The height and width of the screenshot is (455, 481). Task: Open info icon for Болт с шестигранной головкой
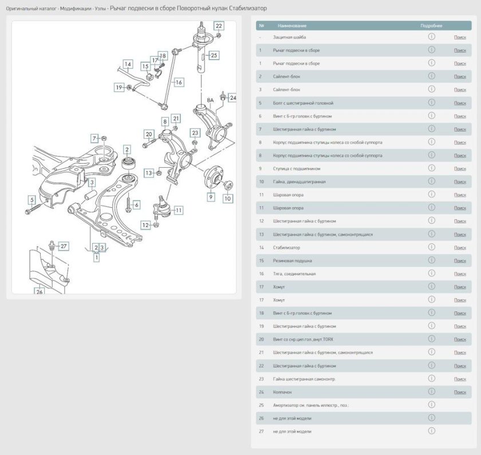point(431,102)
